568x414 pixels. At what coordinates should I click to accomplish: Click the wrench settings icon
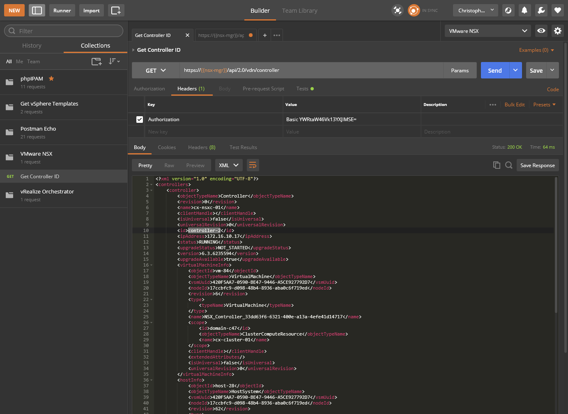pos(541,10)
